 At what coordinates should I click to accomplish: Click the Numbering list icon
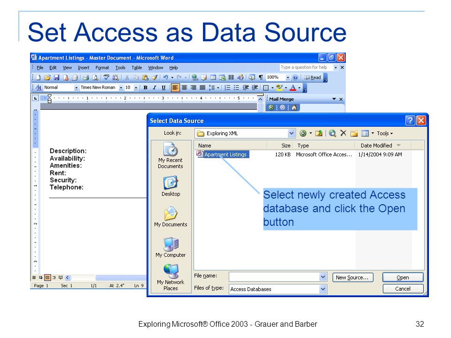tap(227, 87)
